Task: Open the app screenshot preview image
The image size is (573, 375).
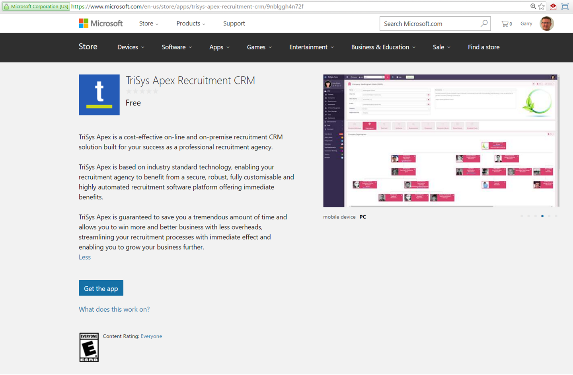Action: 441,141
